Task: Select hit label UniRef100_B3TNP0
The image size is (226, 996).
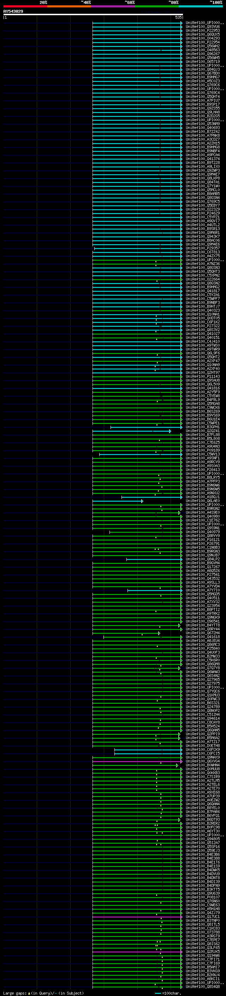Action: tap(203, 921)
